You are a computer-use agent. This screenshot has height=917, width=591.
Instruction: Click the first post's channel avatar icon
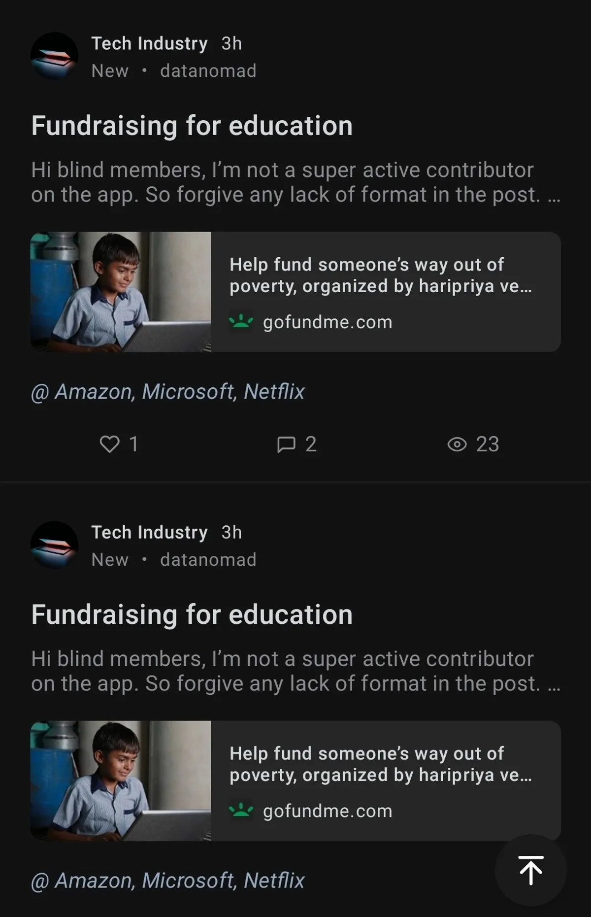54,56
